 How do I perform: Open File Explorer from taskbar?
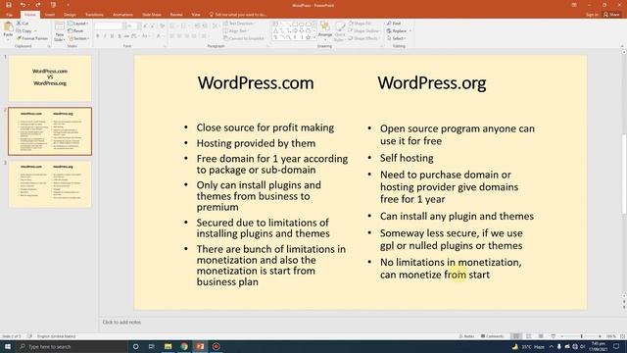pos(168,346)
